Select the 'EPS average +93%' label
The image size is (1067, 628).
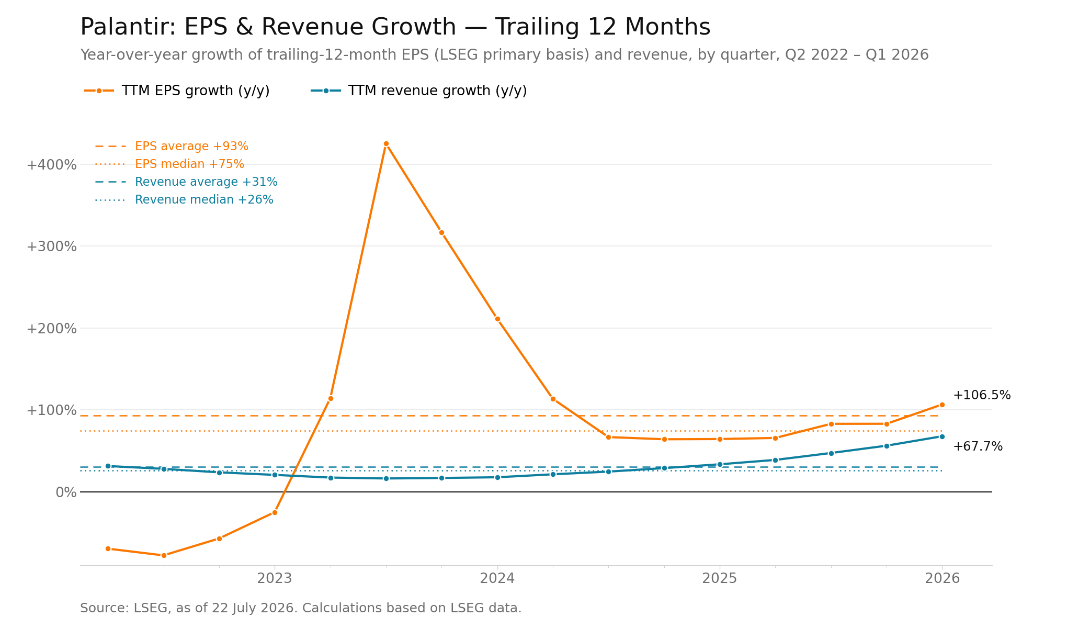click(191, 147)
